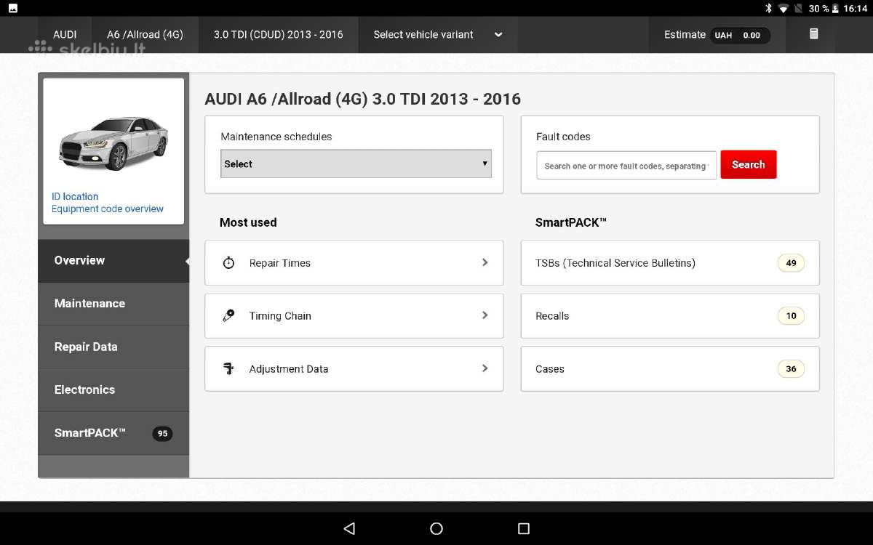
Task: Click the chevron on Adjustment Data row
Action: (x=485, y=368)
